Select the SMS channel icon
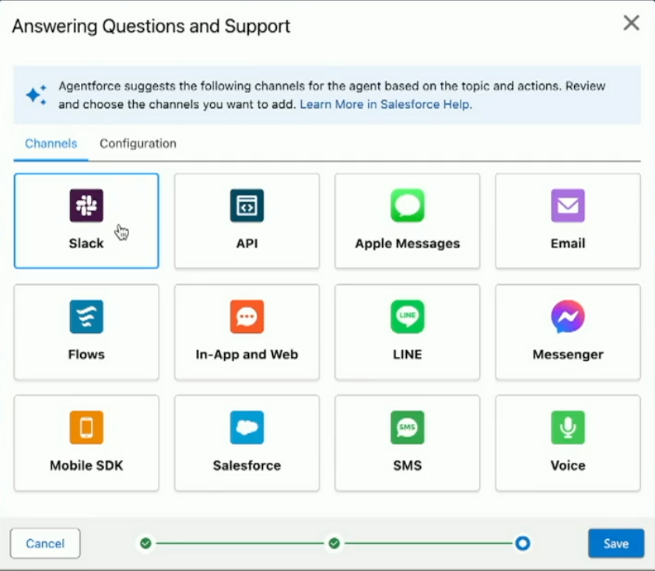 click(408, 427)
